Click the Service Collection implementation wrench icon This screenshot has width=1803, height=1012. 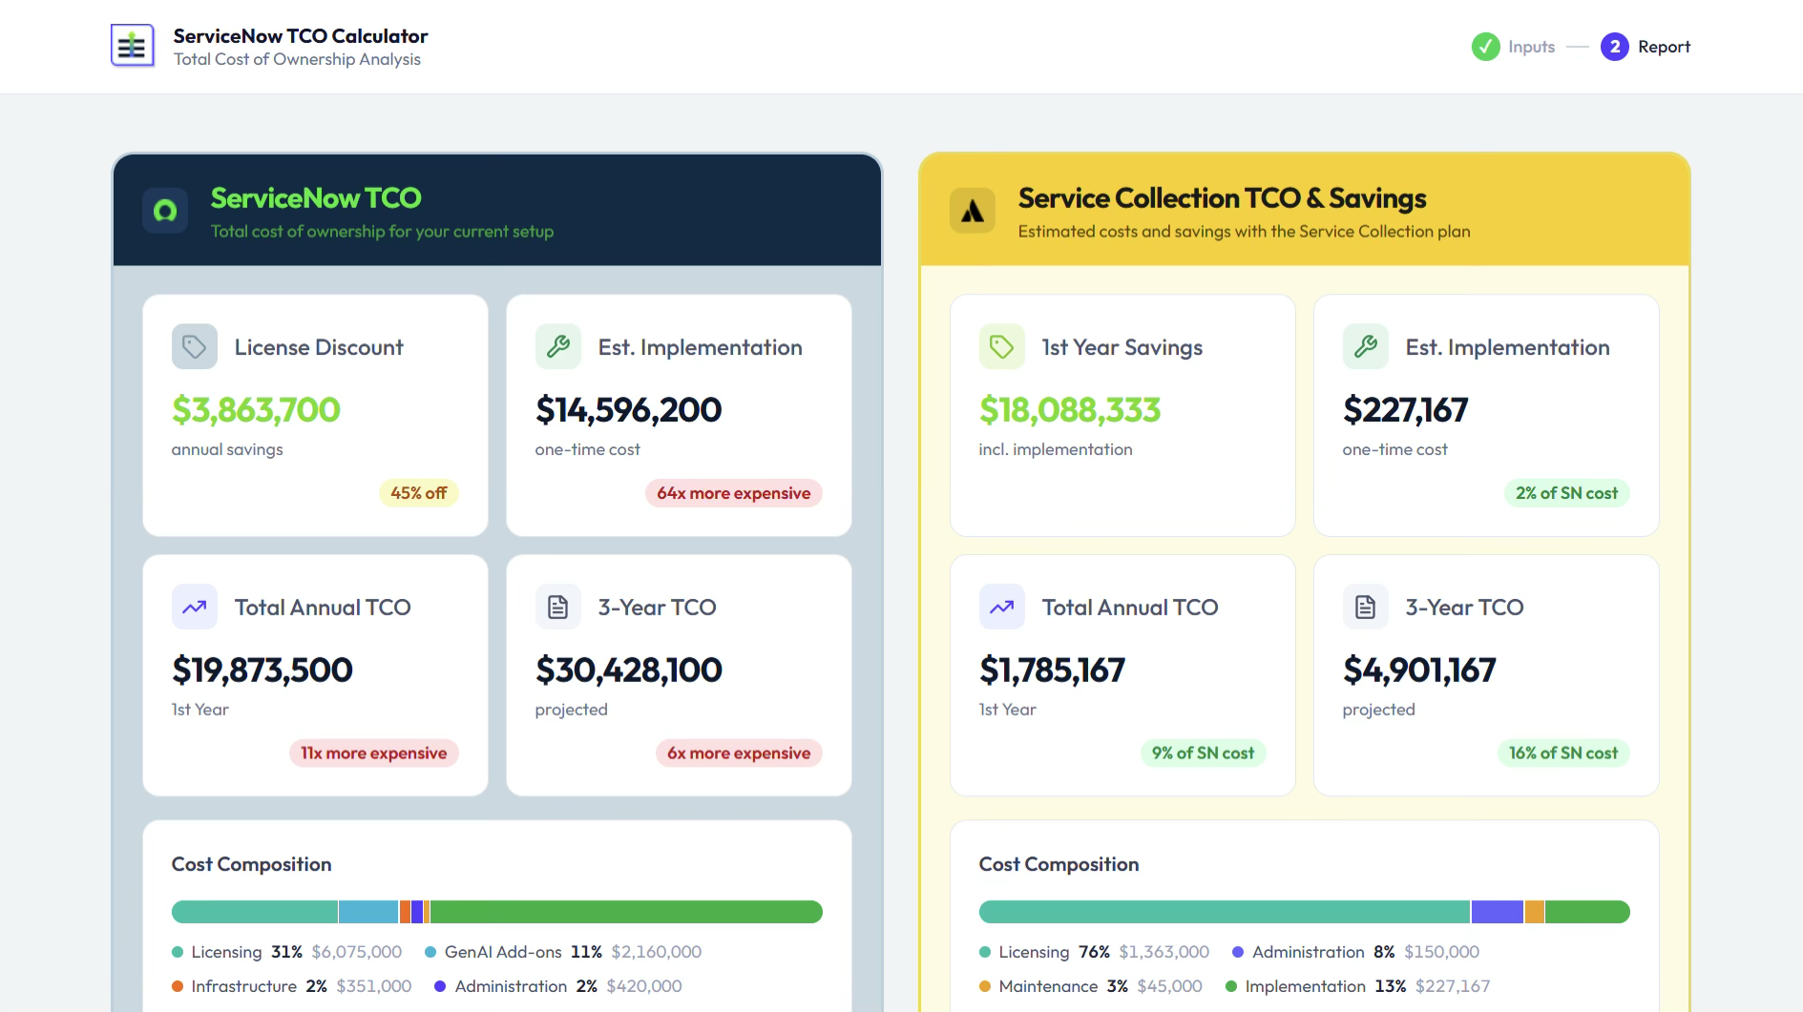click(x=1366, y=347)
